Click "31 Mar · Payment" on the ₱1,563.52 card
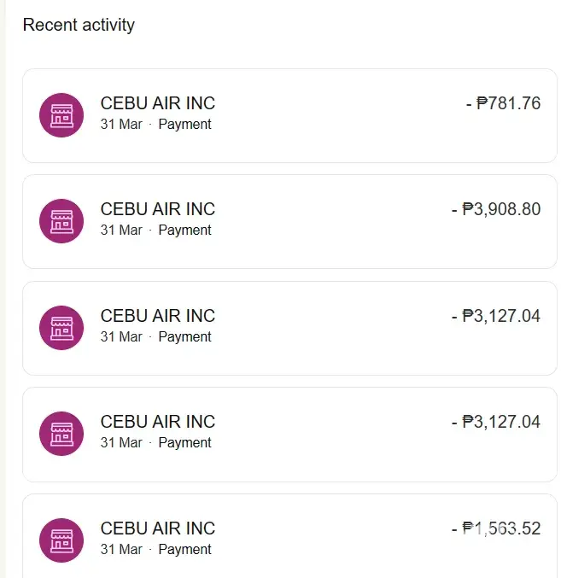This screenshot has width=561, height=578. [155, 550]
